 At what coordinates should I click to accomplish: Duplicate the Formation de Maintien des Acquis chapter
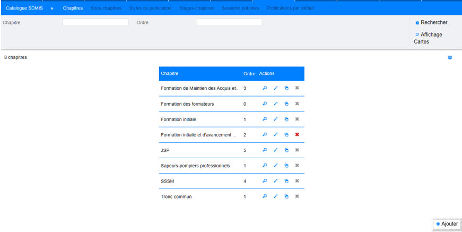point(286,88)
